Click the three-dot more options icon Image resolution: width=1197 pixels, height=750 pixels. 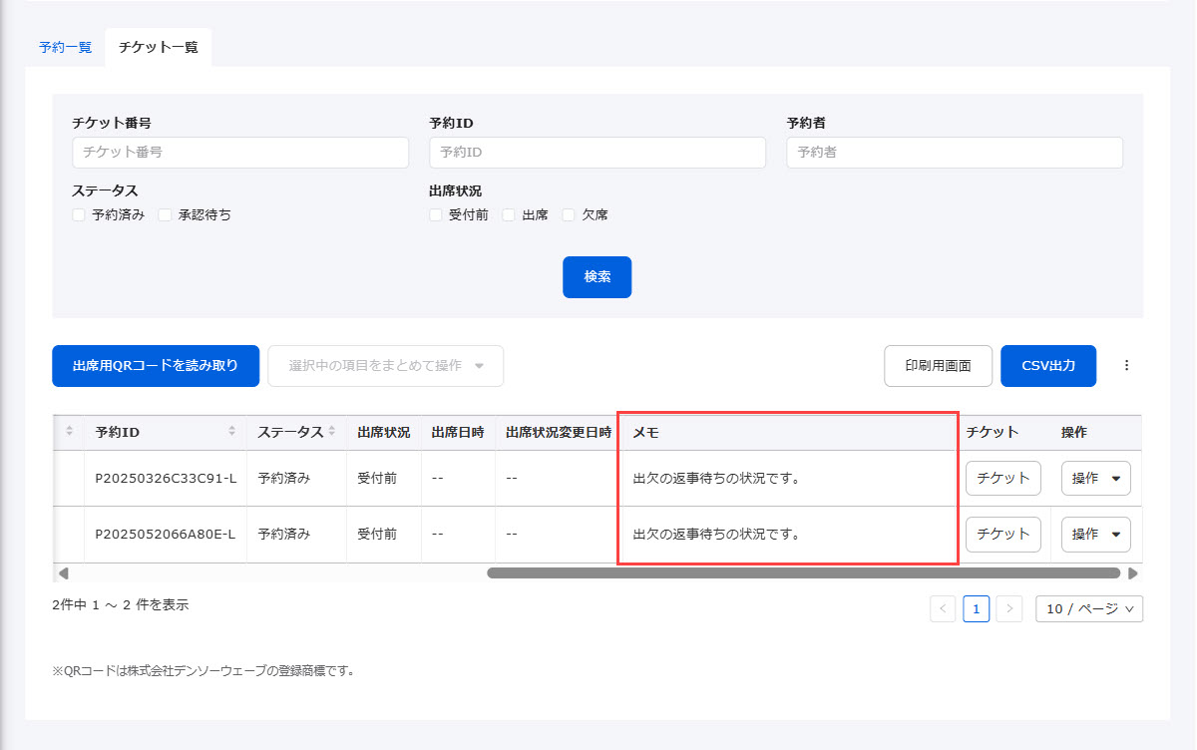click(x=1127, y=366)
